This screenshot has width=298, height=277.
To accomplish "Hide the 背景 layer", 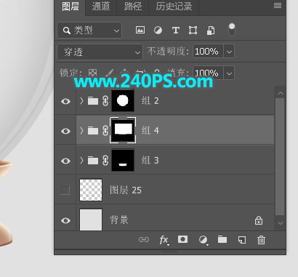I will pyautogui.click(x=65, y=220).
